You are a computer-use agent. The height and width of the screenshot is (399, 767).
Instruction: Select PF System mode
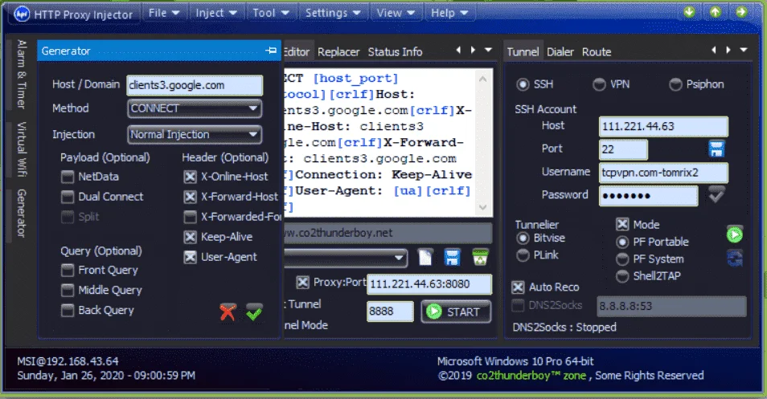[622, 259]
